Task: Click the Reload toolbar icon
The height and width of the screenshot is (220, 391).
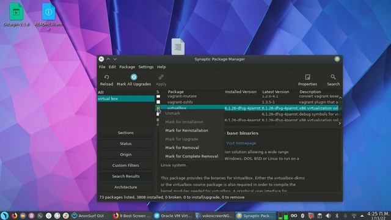Action: [106, 78]
